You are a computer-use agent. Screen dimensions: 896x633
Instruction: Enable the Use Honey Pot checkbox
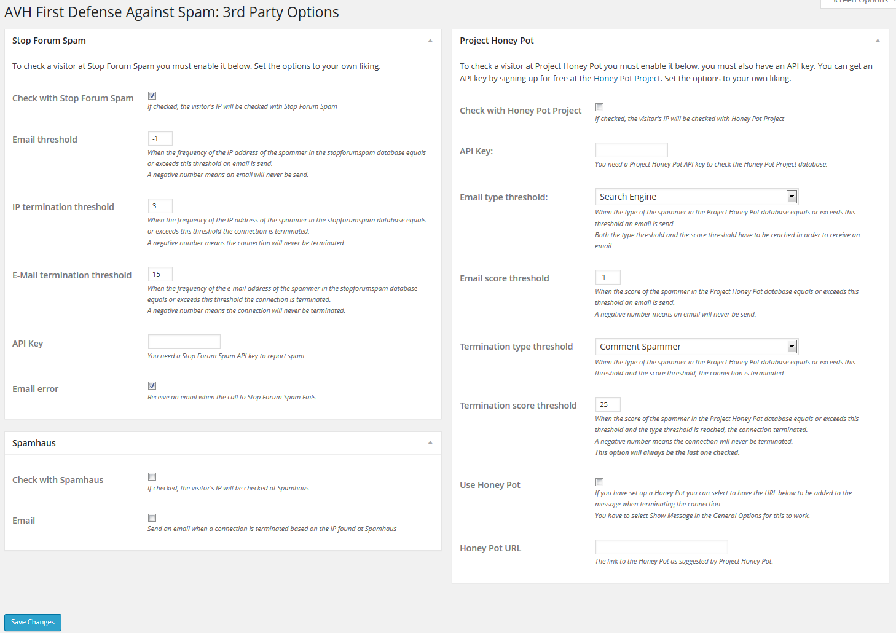click(x=599, y=482)
